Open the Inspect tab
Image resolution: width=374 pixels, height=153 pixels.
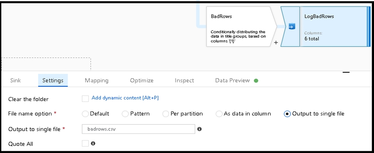tap(184, 80)
